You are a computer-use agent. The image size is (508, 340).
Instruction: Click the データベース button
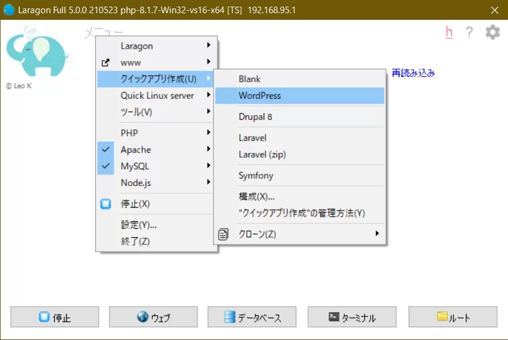(252, 317)
